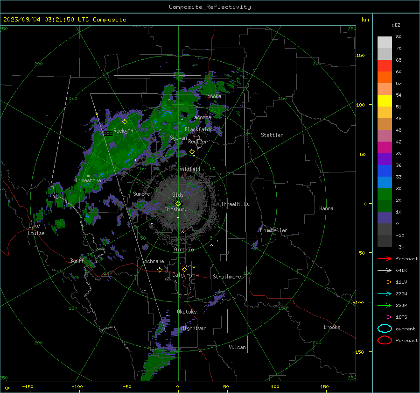Viewport: 420px width, 393px height.
Task: Click the Stettler city label
Action: point(272,135)
